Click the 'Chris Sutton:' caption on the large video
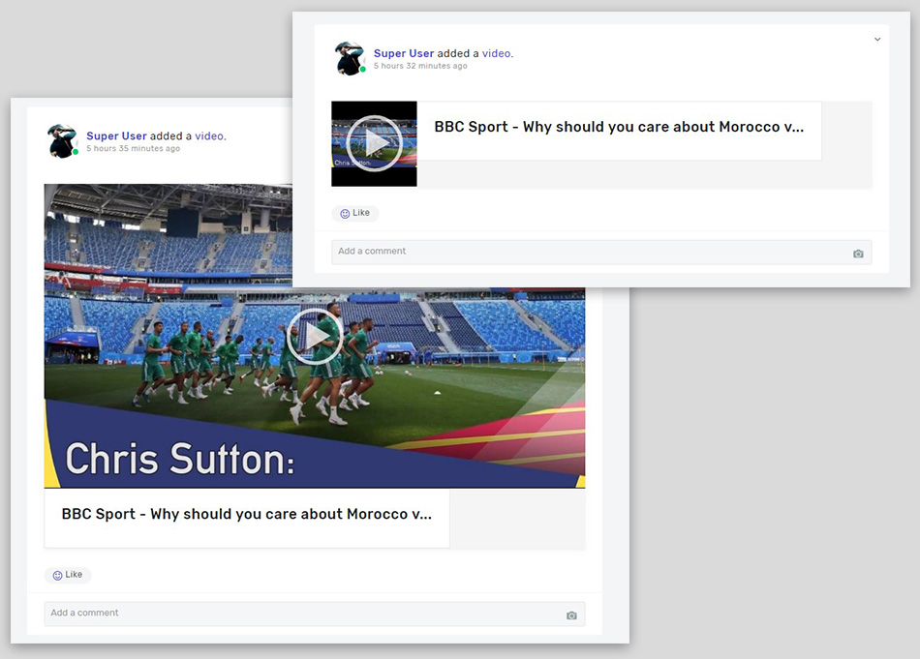The height and width of the screenshot is (659, 920). 179,459
